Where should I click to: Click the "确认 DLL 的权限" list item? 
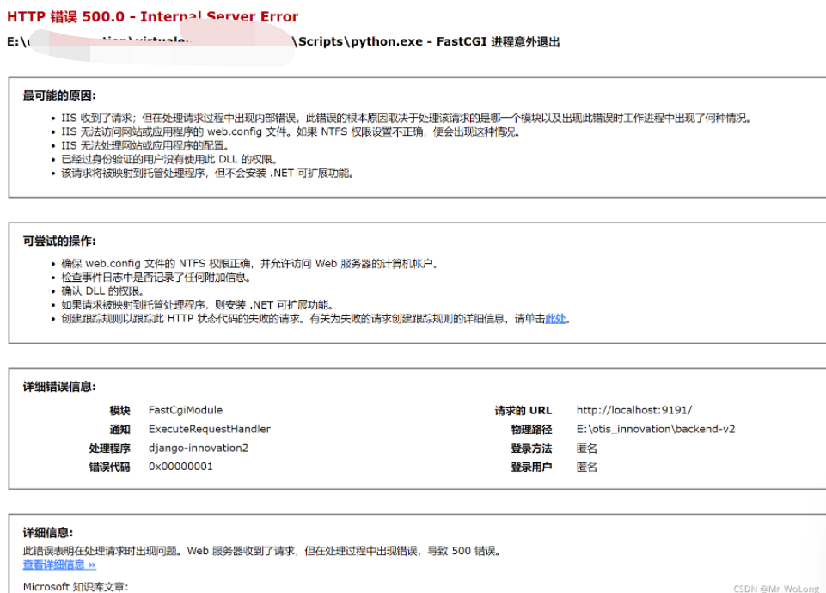pos(103,290)
